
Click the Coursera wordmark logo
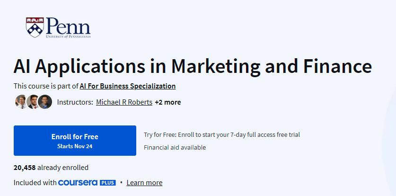pyautogui.click(x=78, y=183)
